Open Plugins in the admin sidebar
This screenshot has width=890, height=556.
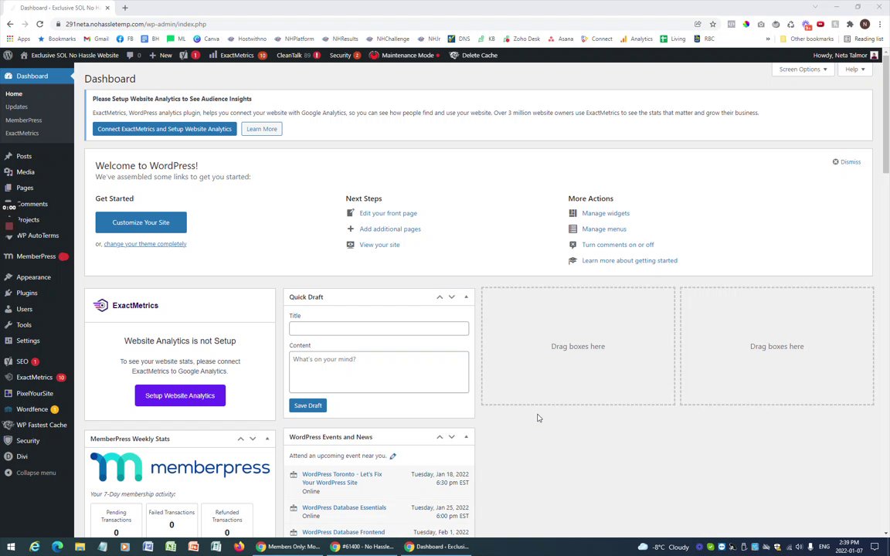click(27, 293)
